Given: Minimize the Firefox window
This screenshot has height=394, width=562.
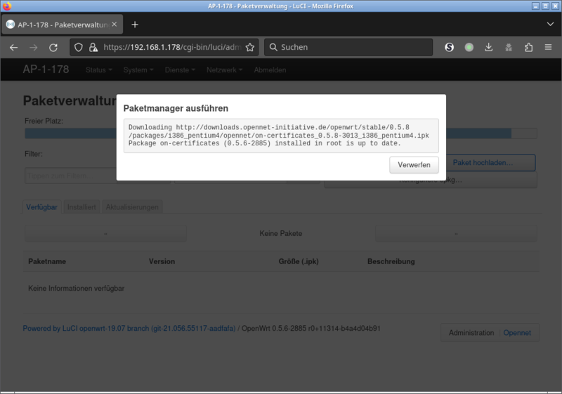Looking at the screenshot, I should (x=535, y=6).
